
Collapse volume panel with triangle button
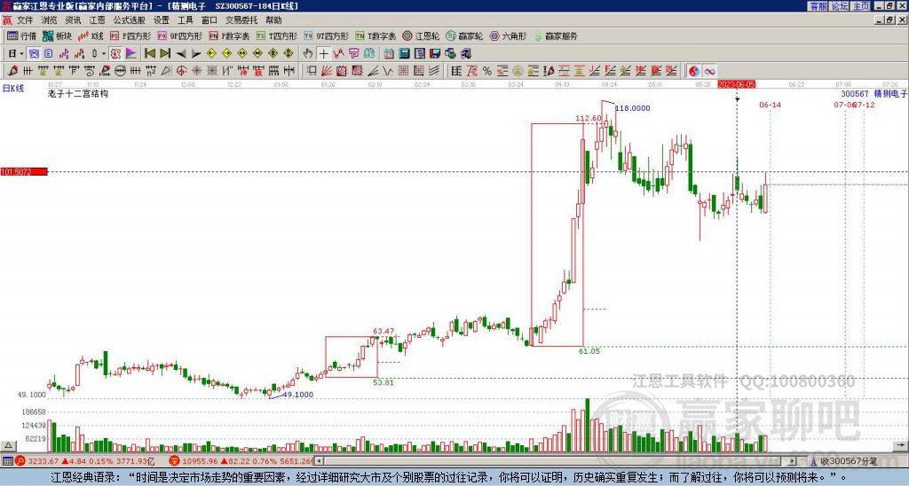(x=7, y=445)
